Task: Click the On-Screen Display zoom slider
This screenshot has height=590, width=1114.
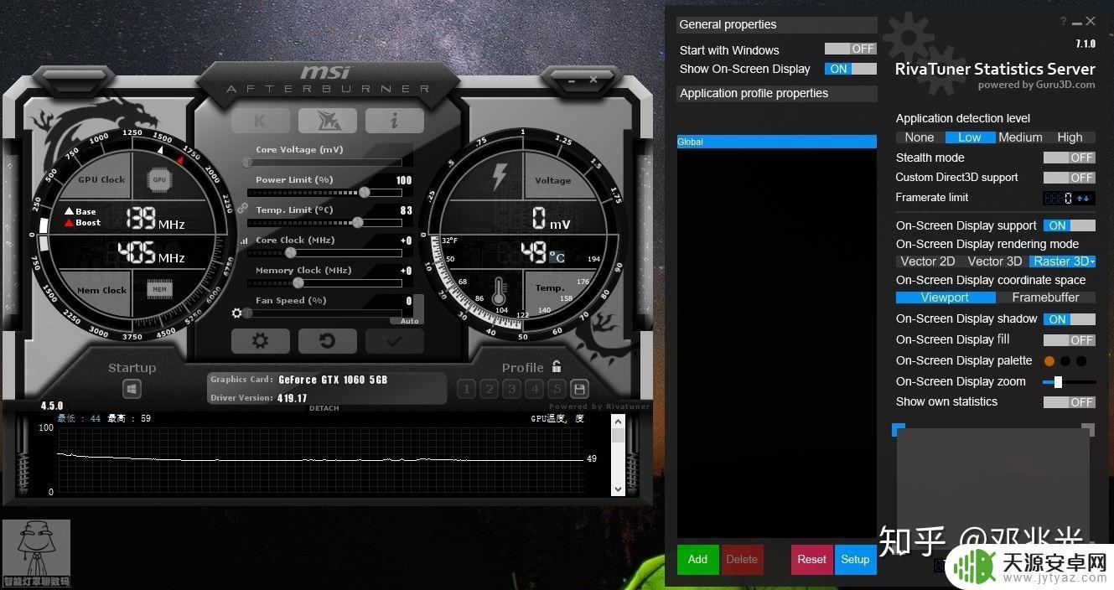Action: click(x=1070, y=382)
